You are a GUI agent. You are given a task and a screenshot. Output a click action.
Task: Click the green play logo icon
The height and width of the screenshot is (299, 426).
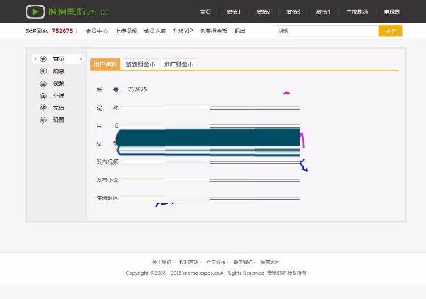[35, 11]
